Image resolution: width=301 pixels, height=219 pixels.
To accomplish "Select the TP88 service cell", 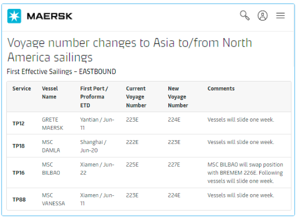I will [x=19, y=199].
